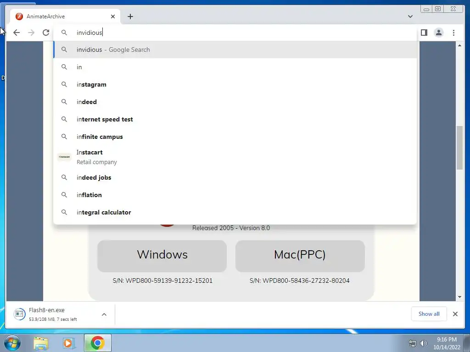Image resolution: width=470 pixels, height=352 pixels.
Task: Click the Mac serial number text
Action: [x=299, y=281]
